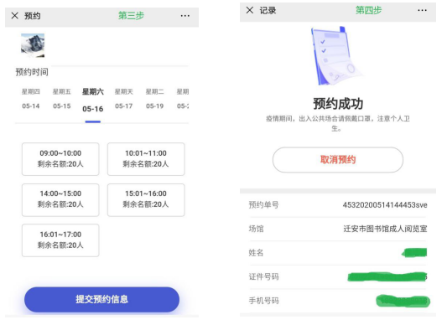Close the 记录 page with the X icon
The image size is (447, 325).
pos(250,10)
